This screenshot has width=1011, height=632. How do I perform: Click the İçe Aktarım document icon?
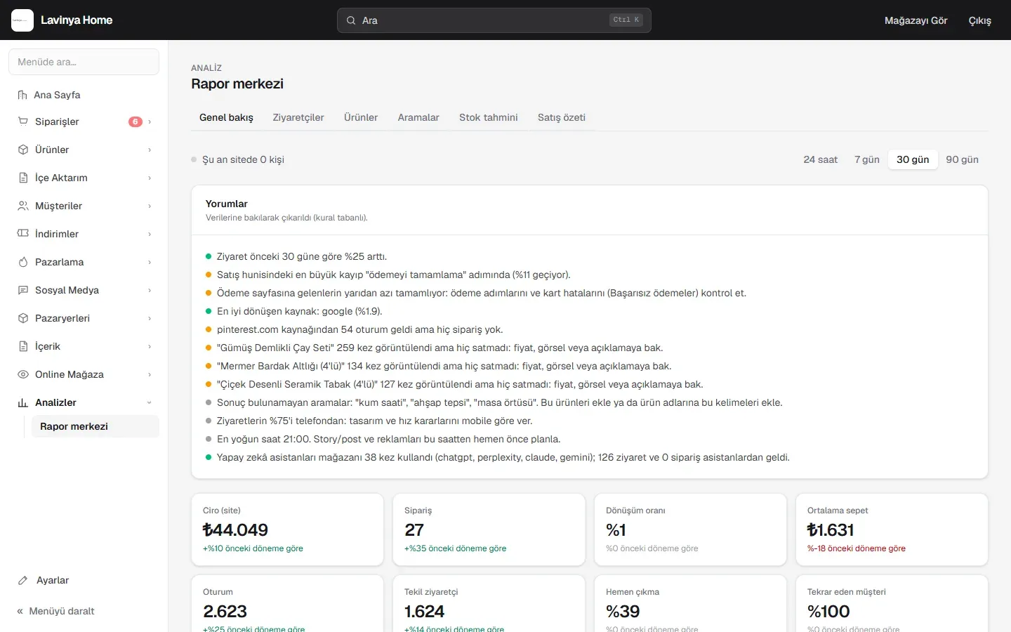(23, 178)
